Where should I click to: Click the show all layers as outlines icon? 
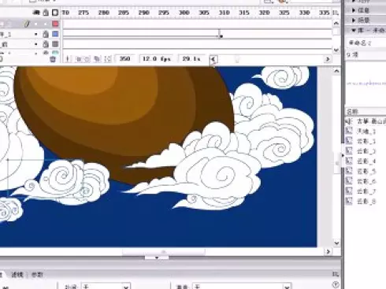pyautogui.click(x=55, y=13)
